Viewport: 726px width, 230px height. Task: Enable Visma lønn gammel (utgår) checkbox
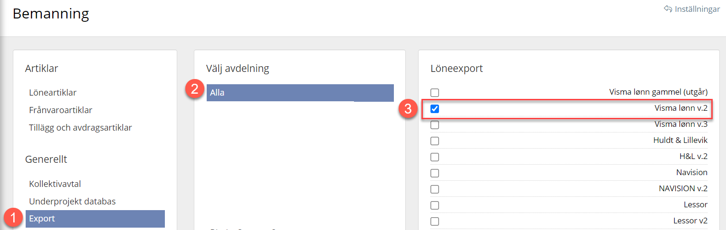(435, 93)
